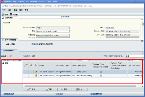
Task: Click the Boiler Layout description cell
Action: tap(82, 72)
